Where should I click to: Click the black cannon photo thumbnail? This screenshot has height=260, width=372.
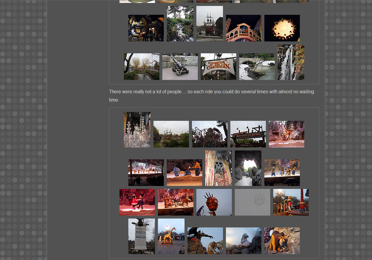[x=180, y=67]
